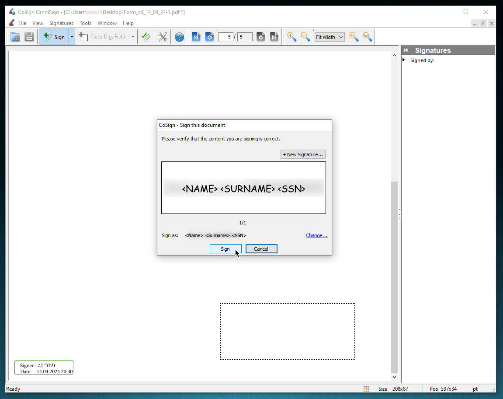
Task: Click the total page count box
Action: [x=245, y=37]
